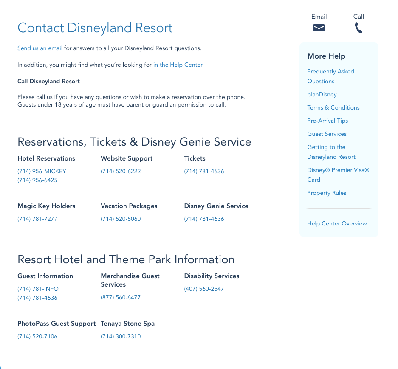Click the Call phone handset icon
398x369 pixels.
click(358, 28)
